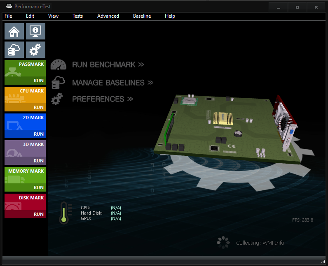Open the Home screen icon
328x266 pixels.
(14, 31)
